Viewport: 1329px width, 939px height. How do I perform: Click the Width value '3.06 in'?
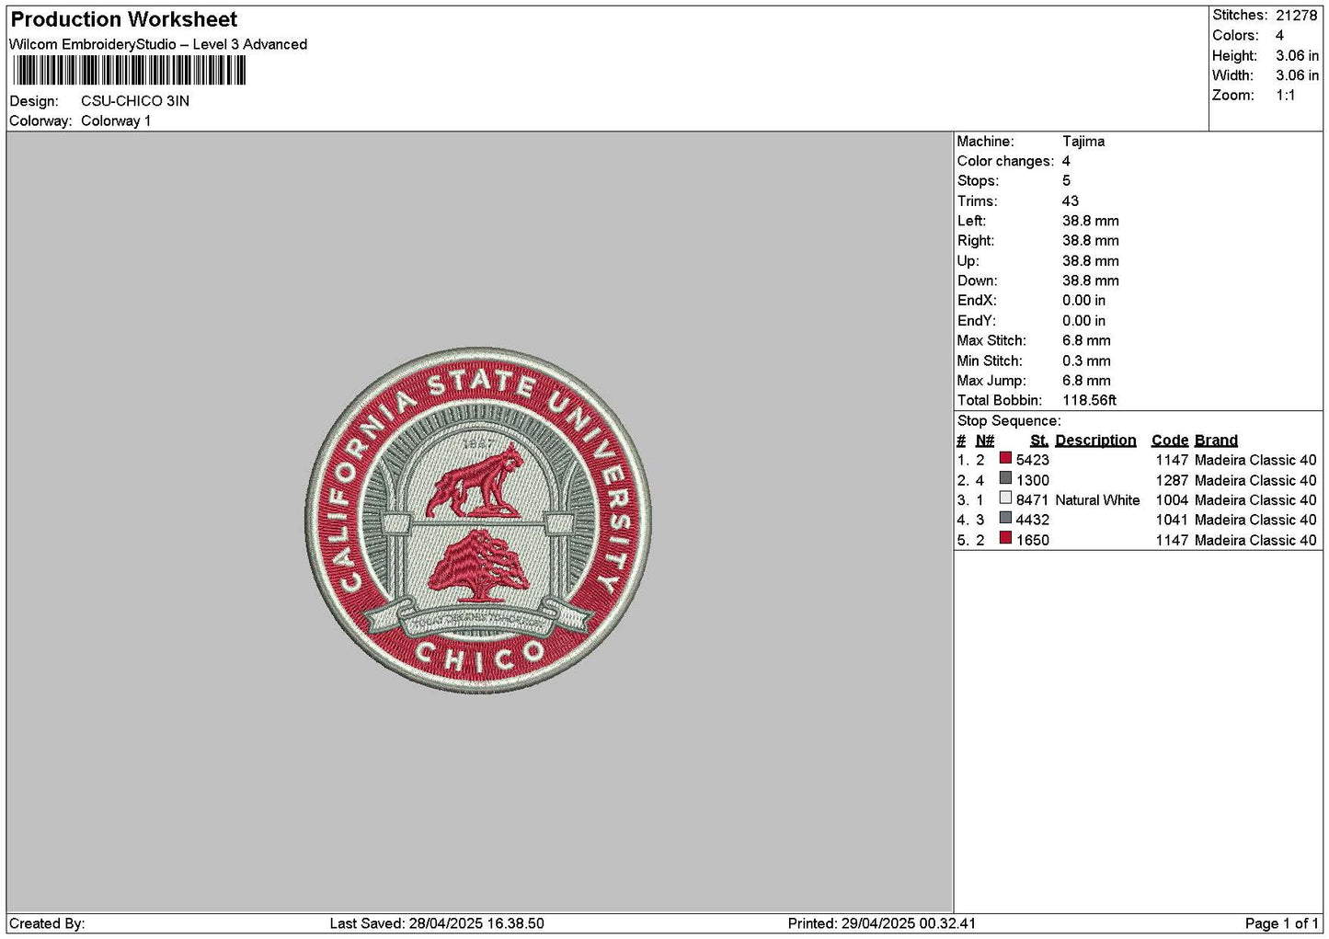click(1297, 75)
